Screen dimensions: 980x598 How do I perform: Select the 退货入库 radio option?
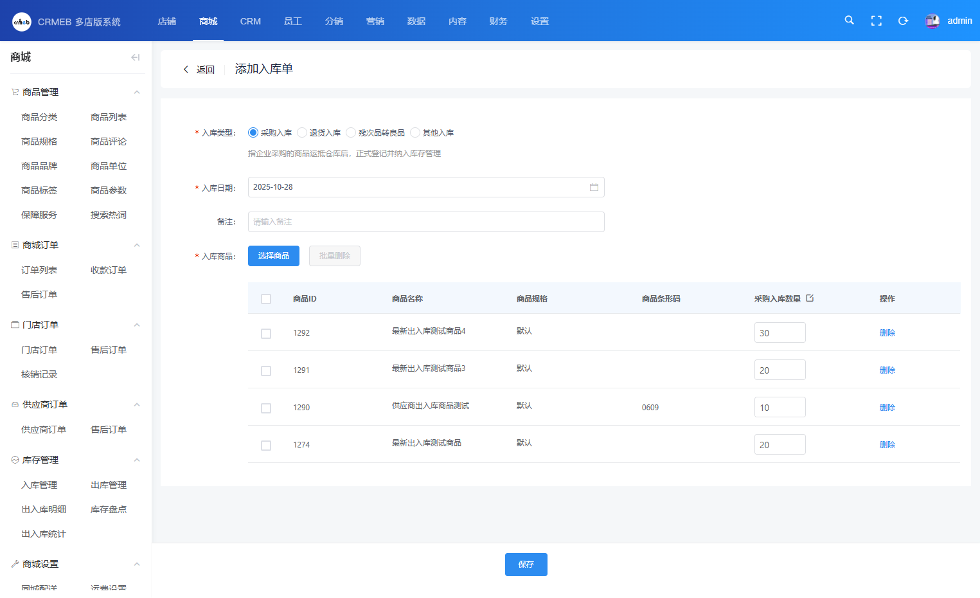click(302, 132)
